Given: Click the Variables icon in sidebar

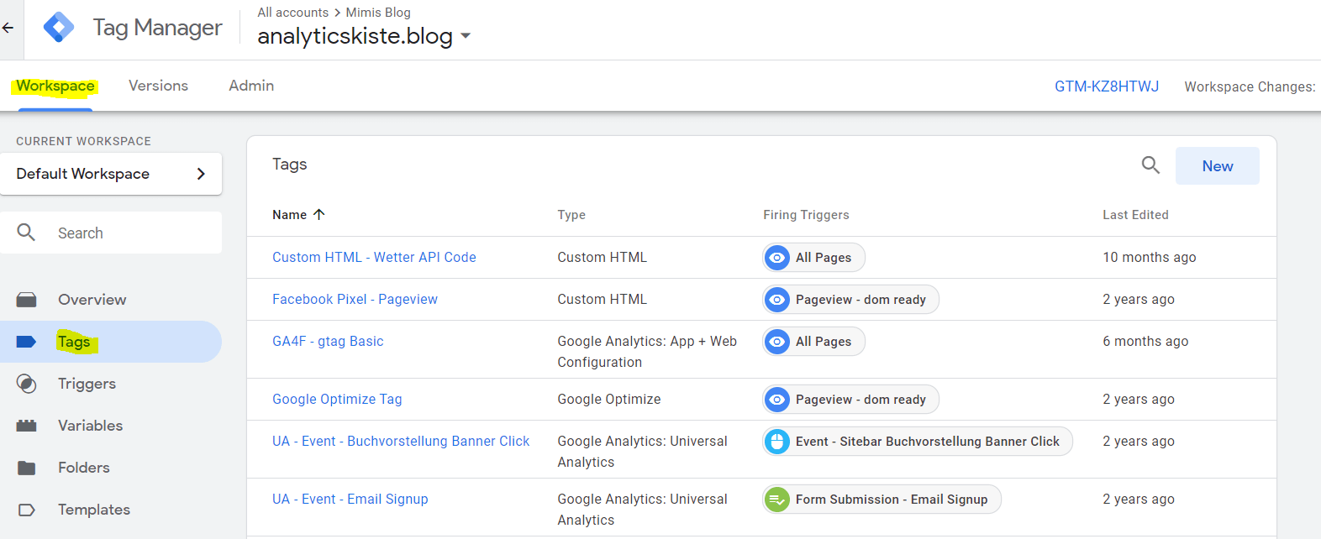Looking at the screenshot, I should (27, 426).
